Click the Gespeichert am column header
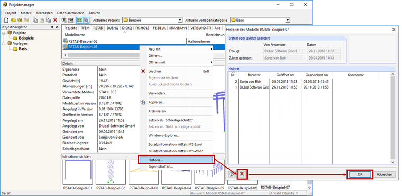 coord(317,75)
